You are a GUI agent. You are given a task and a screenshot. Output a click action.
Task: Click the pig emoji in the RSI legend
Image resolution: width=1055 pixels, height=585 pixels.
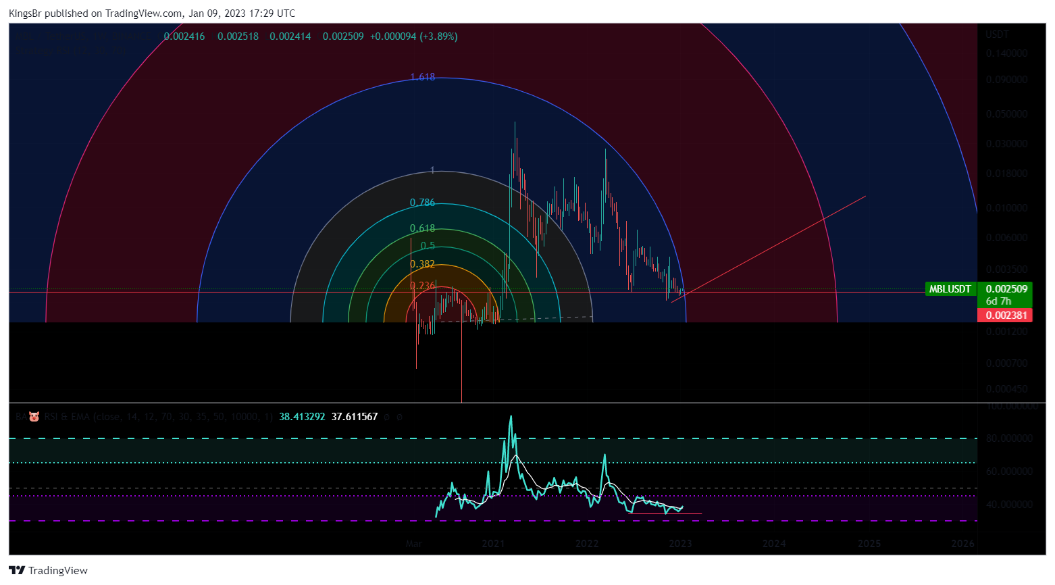click(x=34, y=417)
